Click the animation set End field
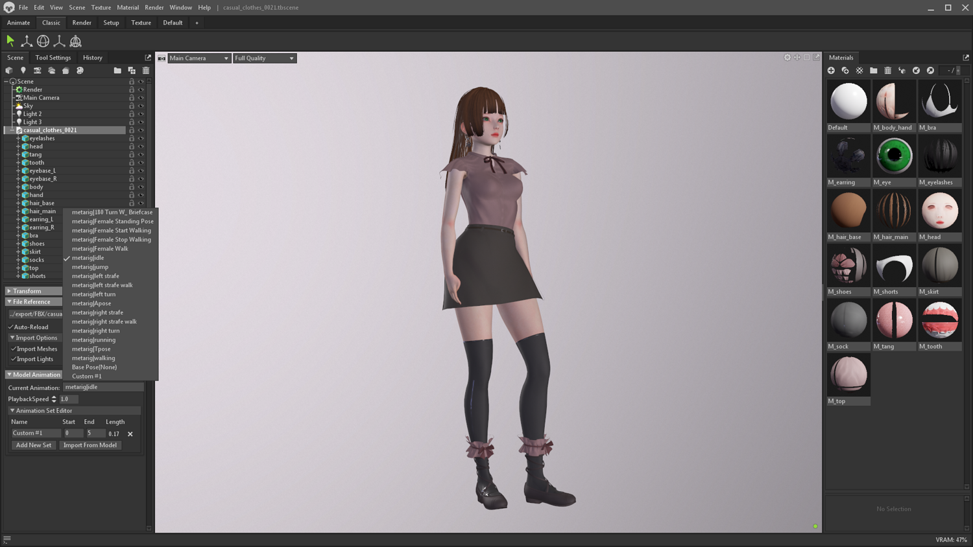 pos(95,434)
